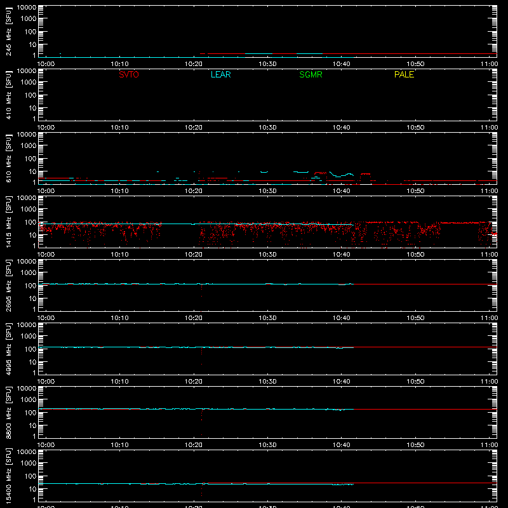The width and height of the screenshot is (508, 508).
Task: Select the 245 MHz [SFU] axis title
Action: click(x=8, y=31)
